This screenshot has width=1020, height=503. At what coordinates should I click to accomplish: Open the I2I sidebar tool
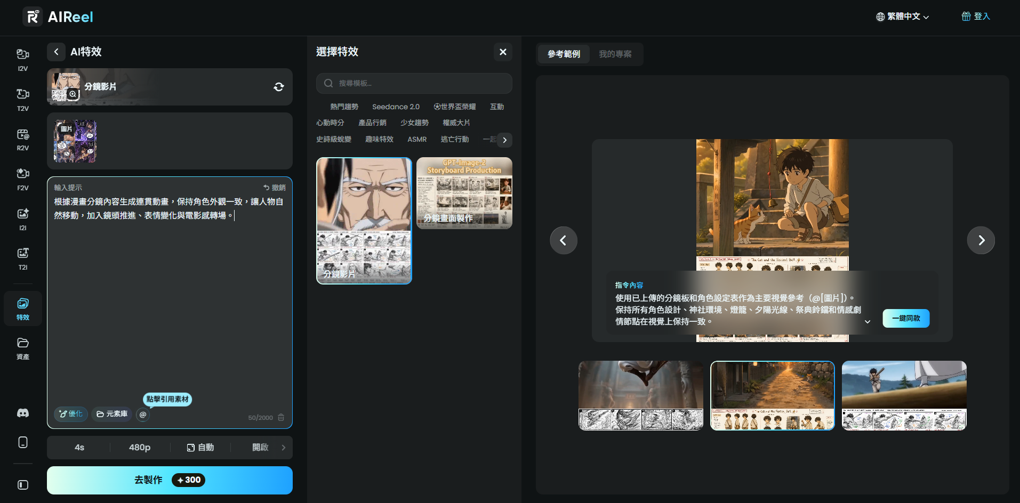point(22,220)
